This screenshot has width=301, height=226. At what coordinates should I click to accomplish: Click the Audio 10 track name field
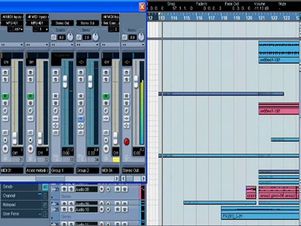pyautogui.click(x=87, y=209)
